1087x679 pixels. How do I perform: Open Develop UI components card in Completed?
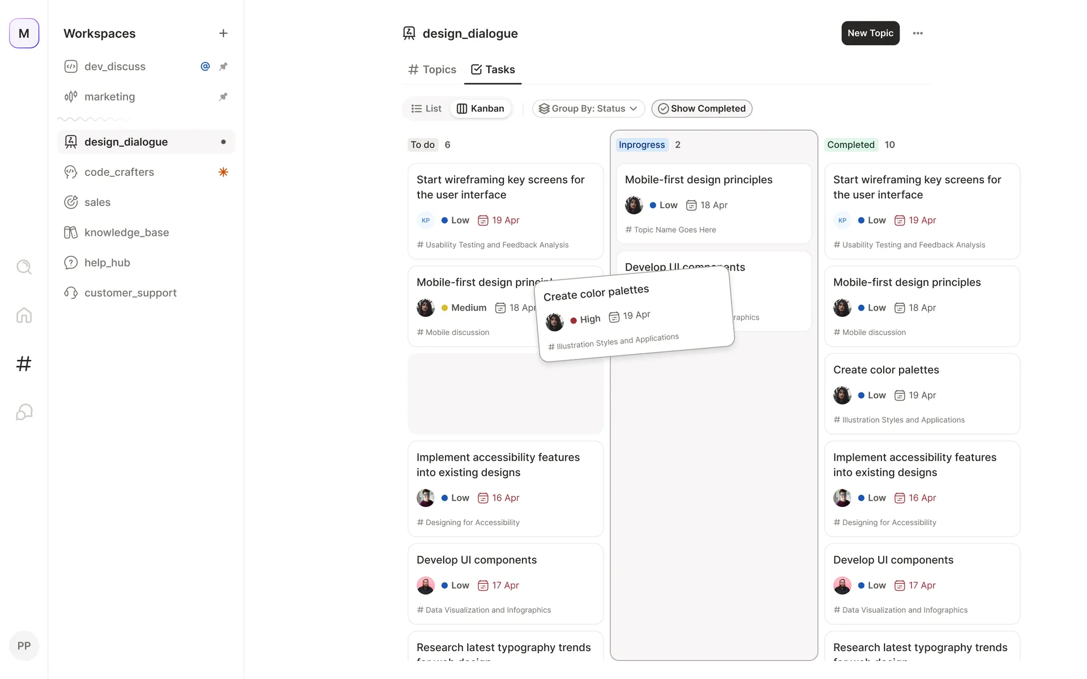pyautogui.click(x=922, y=584)
